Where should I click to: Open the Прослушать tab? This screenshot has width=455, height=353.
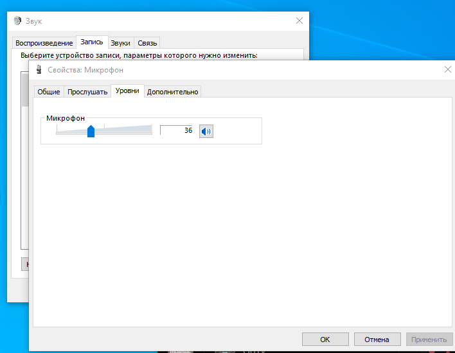click(x=87, y=92)
